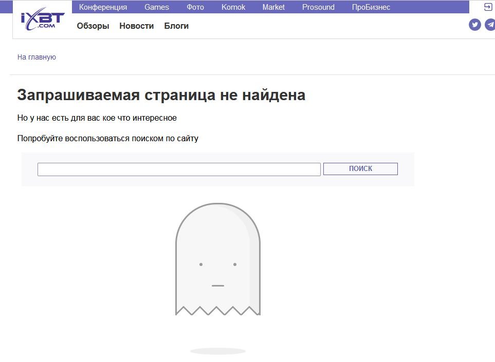Switch to the Обзоры tab
Viewport: 495px width, 362px height.
click(93, 26)
